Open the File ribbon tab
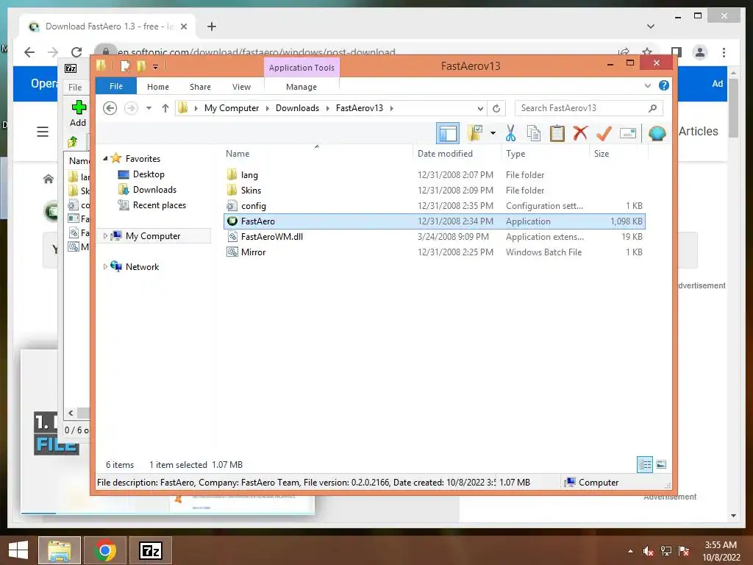 tap(116, 86)
